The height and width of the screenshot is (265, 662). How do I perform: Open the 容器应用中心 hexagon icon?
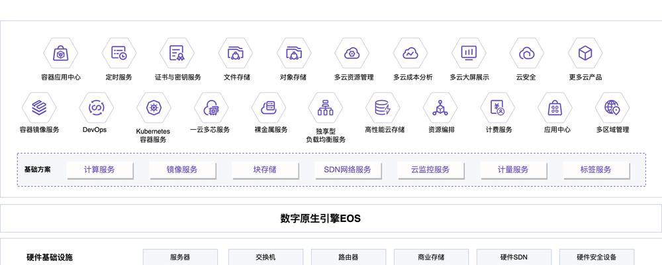point(60,53)
